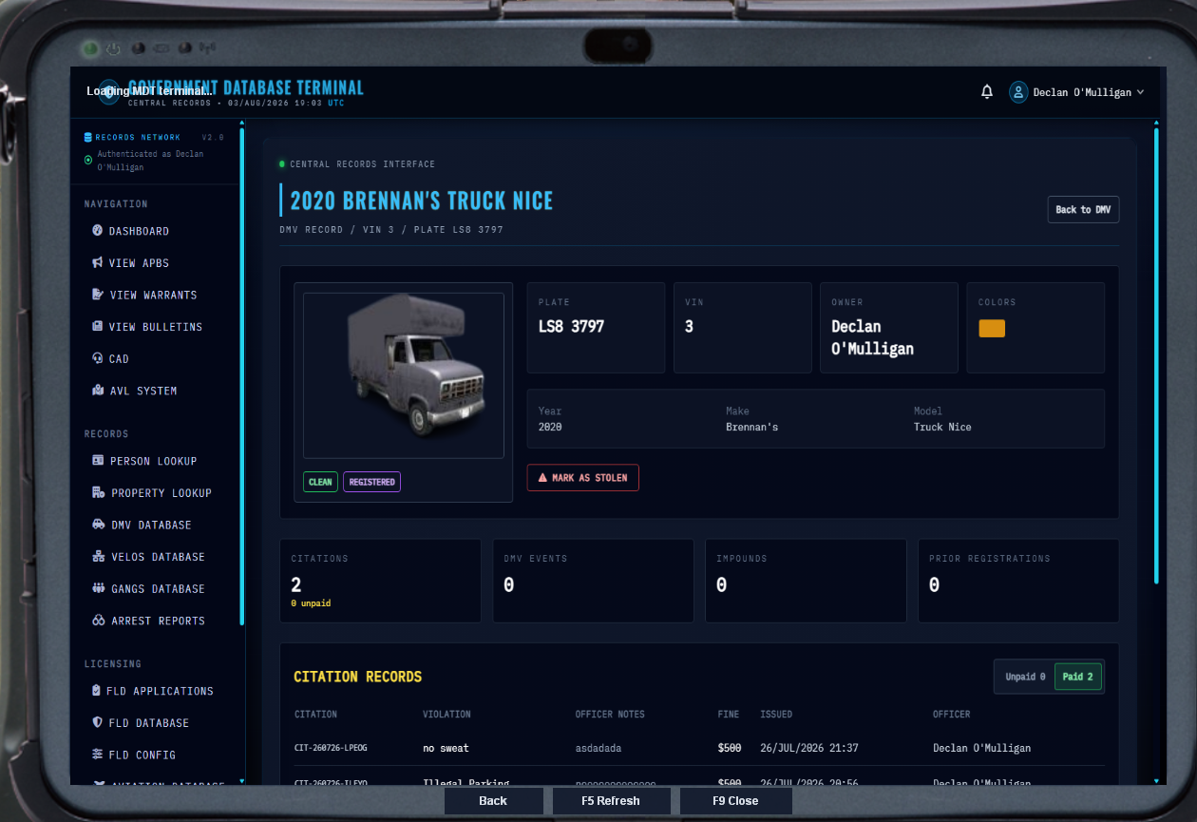Viewport: 1197px width, 822px height.
Task: Click the Dashboard gauge icon
Action: [97, 231]
